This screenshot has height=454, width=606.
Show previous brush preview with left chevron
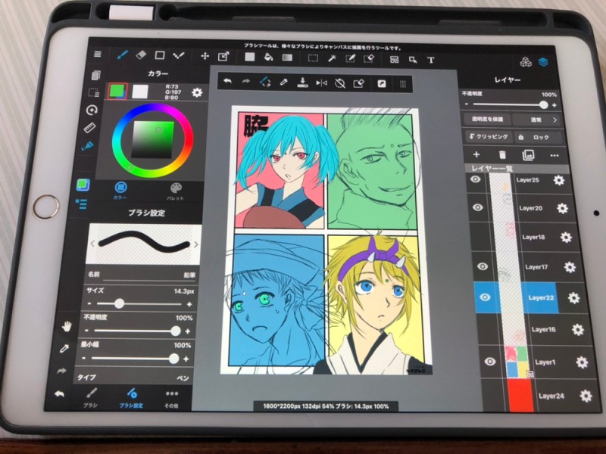tap(92, 244)
